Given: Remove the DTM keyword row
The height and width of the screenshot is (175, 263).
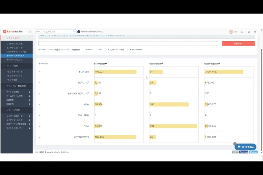Looking at the screenshot, I should pyautogui.click(x=40, y=126).
